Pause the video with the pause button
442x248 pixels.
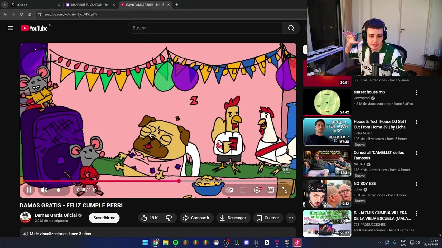pyautogui.click(x=29, y=190)
